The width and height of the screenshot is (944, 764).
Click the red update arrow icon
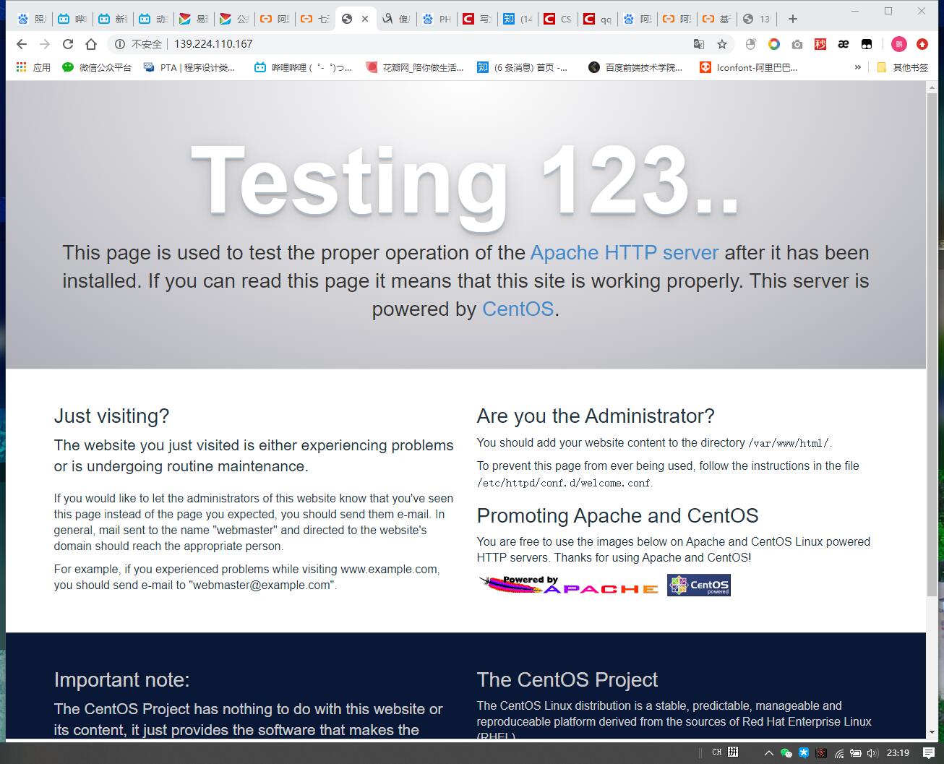coord(922,44)
